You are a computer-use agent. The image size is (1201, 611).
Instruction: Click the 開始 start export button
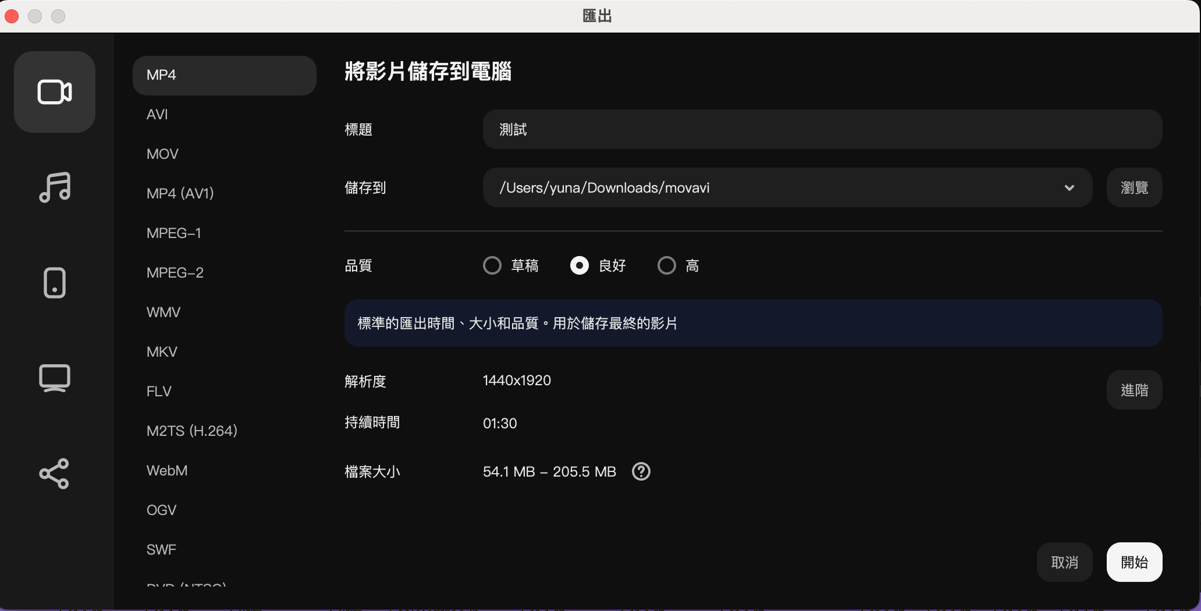1134,562
